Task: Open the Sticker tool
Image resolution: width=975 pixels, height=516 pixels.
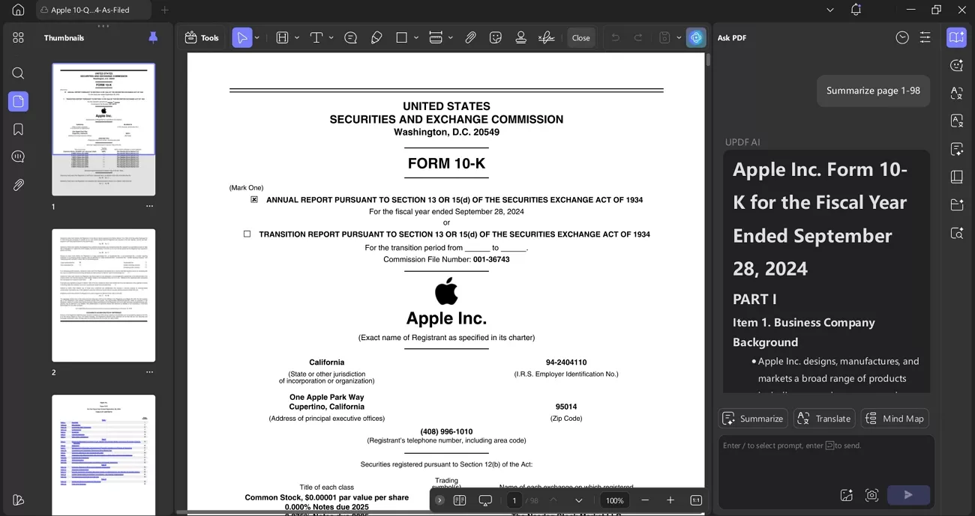Action: point(496,37)
